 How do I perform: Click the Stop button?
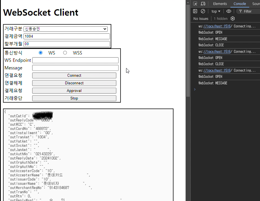click(x=74, y=98)
